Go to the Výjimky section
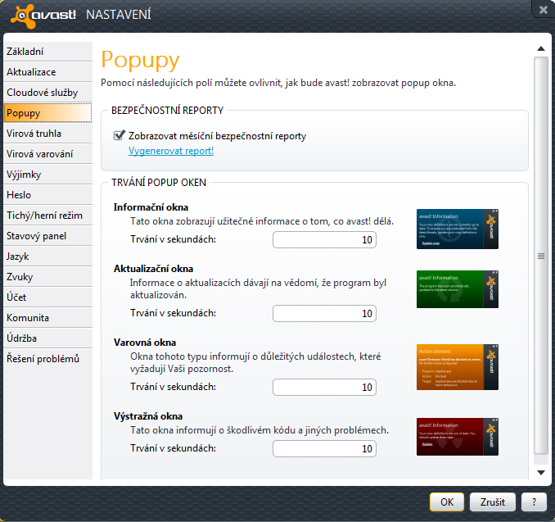The width and height of the screenshot is (555, 522). click(x=47, y=175)
